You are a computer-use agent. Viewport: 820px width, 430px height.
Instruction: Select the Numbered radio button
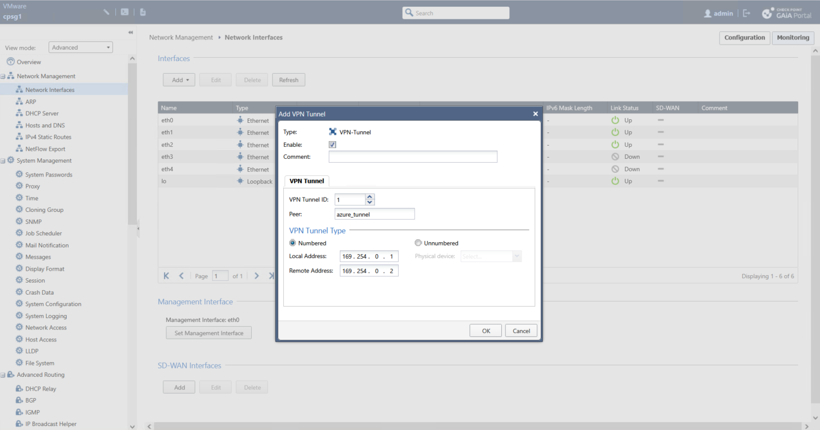pos(292,243)
